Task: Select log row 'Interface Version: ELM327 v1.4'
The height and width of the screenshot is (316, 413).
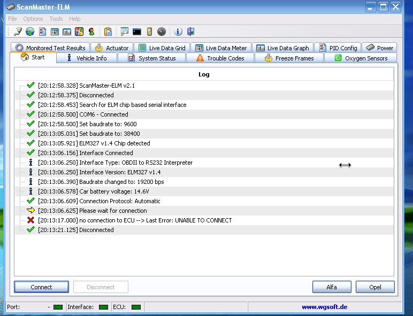Action: coord(204,172)
